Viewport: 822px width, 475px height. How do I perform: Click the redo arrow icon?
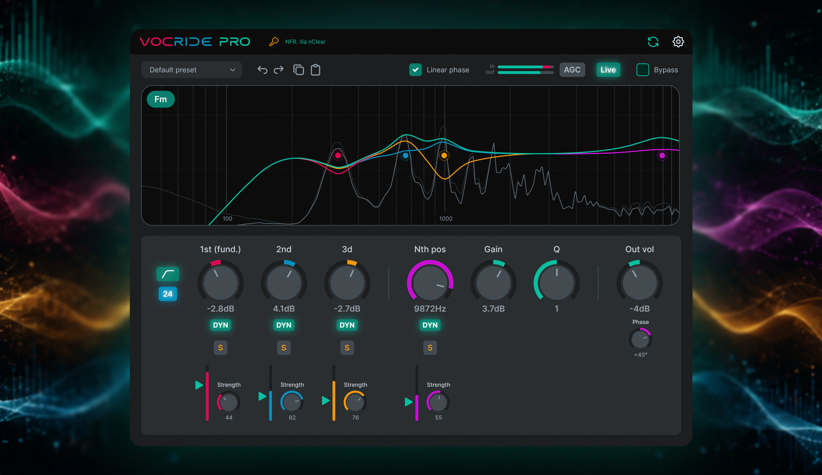click(279, 70)
